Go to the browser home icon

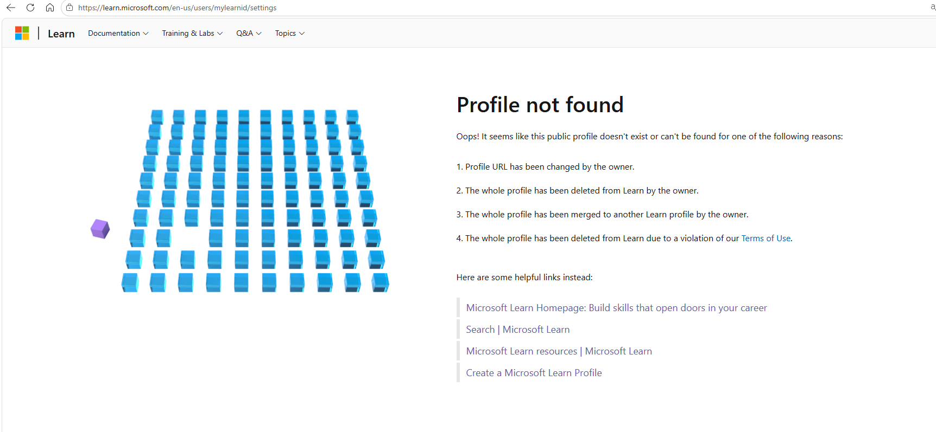pos(50,8)
